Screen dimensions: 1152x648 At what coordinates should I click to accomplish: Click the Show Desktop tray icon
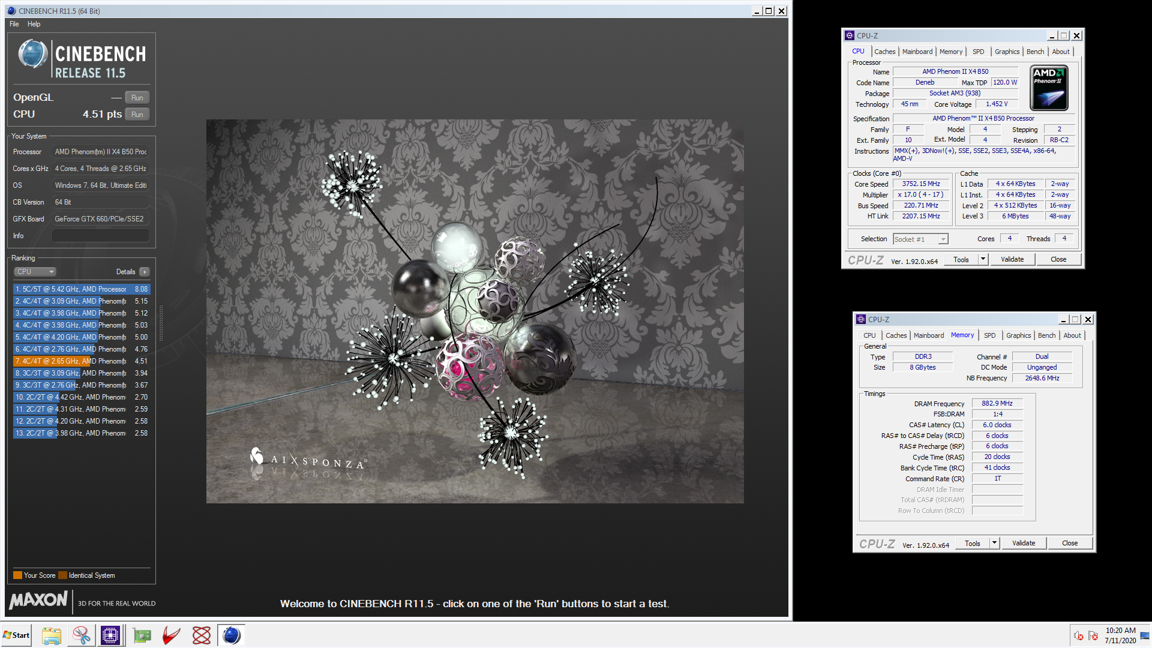click(1145, 635)
